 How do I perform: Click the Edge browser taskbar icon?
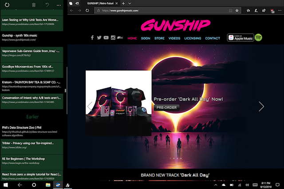click(58, 185)
